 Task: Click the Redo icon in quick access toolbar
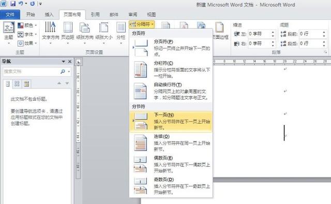coord(32,4)
